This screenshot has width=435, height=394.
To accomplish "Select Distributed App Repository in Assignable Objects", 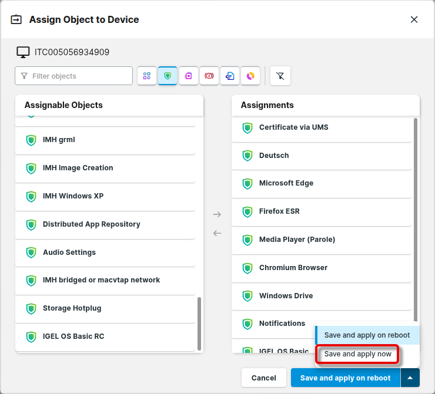I will click(91, 224).
